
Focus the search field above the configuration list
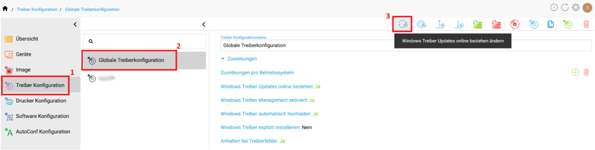click(x=144, y=41)
